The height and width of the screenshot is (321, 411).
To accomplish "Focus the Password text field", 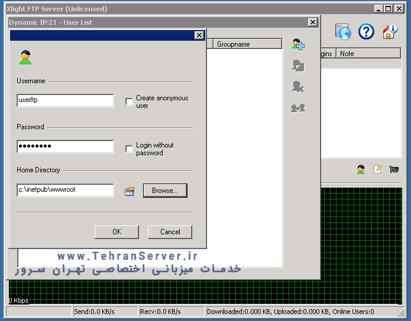I will (65, 146).
